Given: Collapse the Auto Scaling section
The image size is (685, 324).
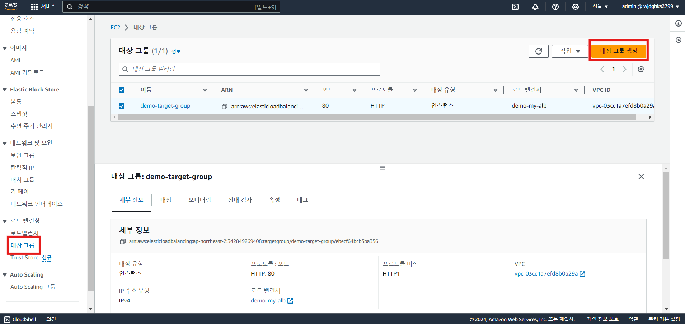Looking at the screenshot, I should tap(5, 275).
